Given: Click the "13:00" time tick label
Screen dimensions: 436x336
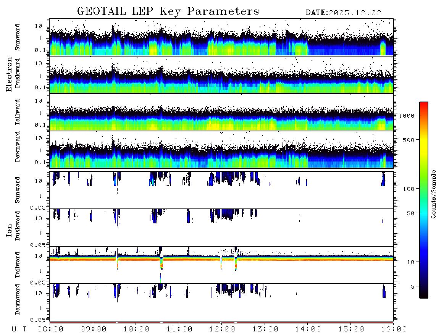Looking at the screenshot, I should pos(265,330).
